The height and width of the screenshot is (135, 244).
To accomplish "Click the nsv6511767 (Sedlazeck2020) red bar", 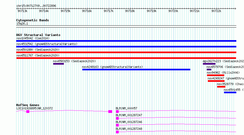I will 126,58.
